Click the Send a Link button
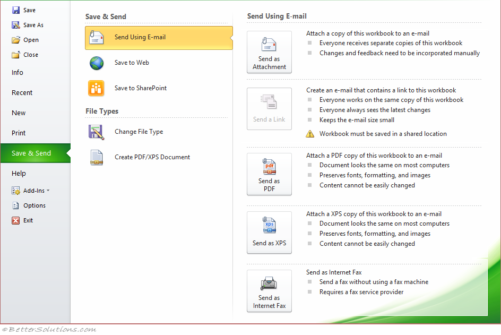Image resolution: width=501 pixels, height=335 pixels. (x=269, y=109)
